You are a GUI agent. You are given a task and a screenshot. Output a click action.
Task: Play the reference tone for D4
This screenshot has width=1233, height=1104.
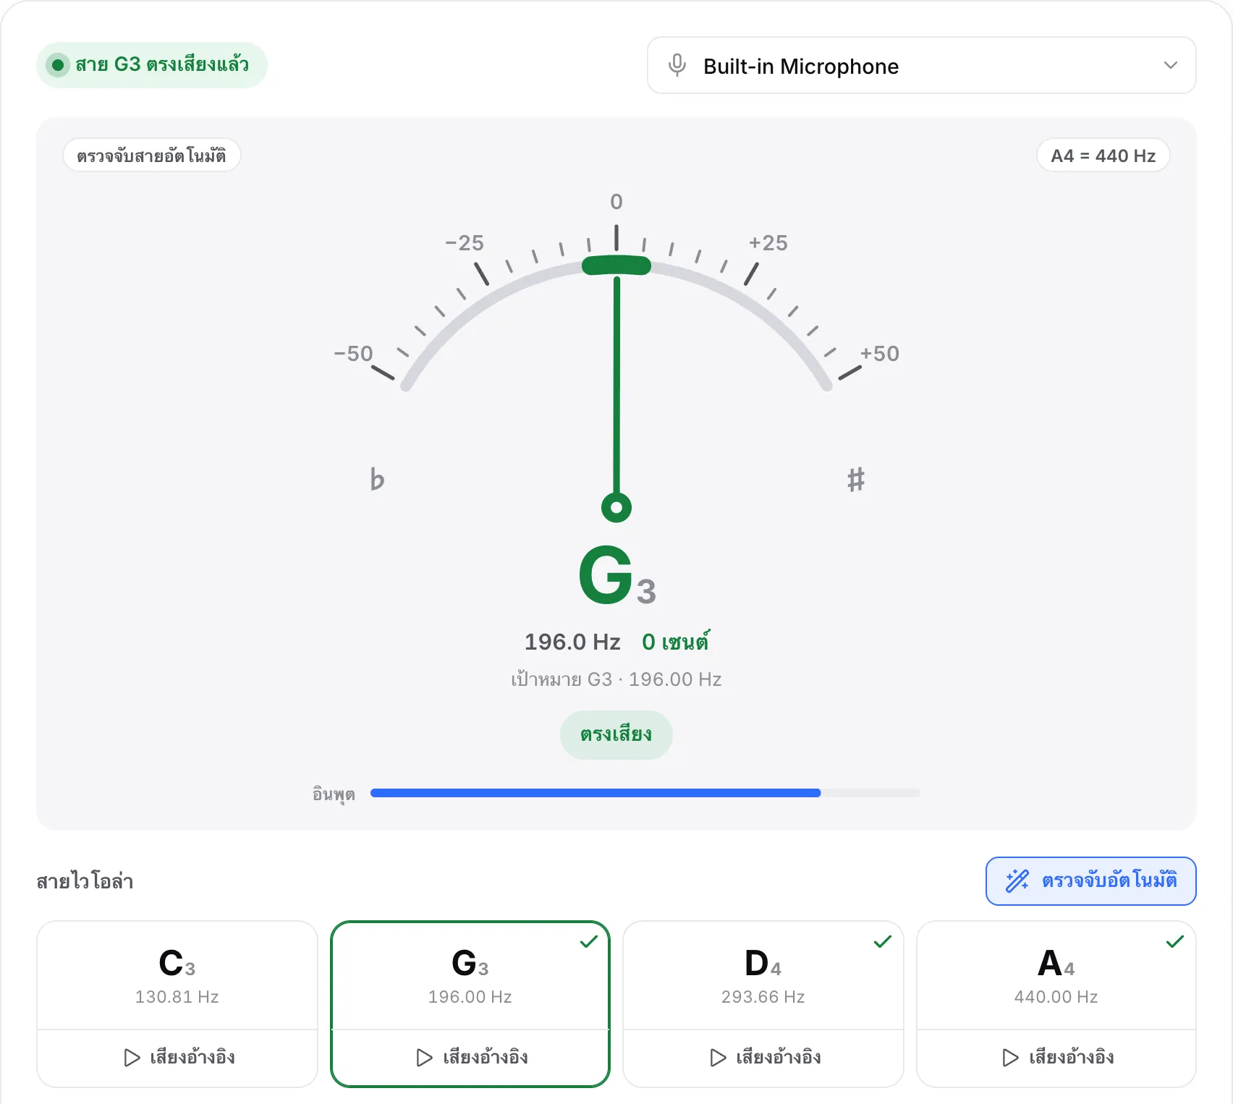coord(763,1058)
